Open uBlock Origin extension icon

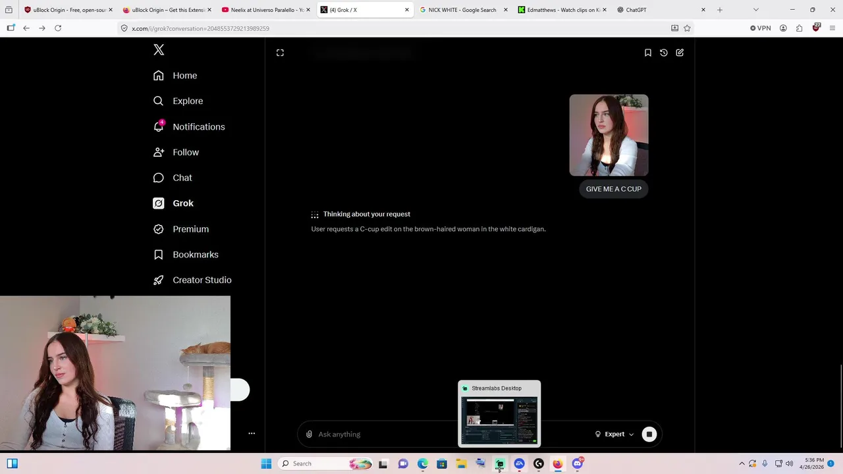[x=816, y=28]
